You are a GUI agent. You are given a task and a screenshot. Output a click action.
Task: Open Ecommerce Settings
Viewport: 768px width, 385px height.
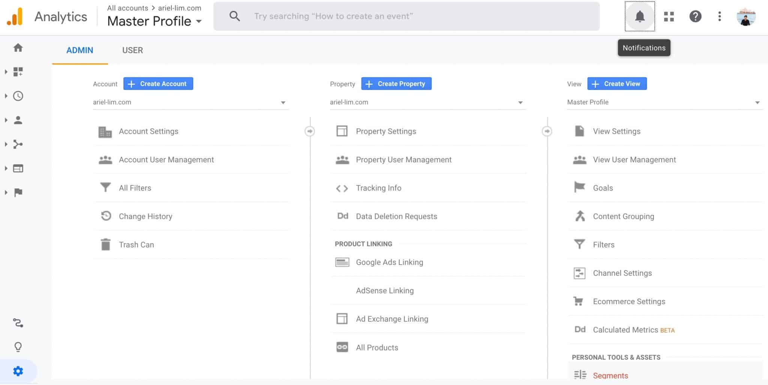point(665,301)
